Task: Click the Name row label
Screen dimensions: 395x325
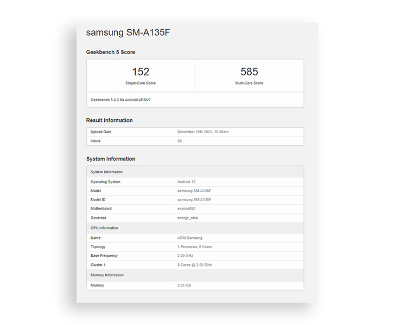Action: point(95,238)
